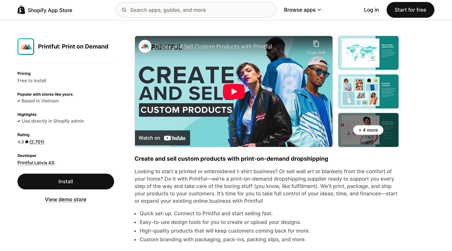Click inside the search apps input field
Viewport: 452px width, 251px height.
196,10
